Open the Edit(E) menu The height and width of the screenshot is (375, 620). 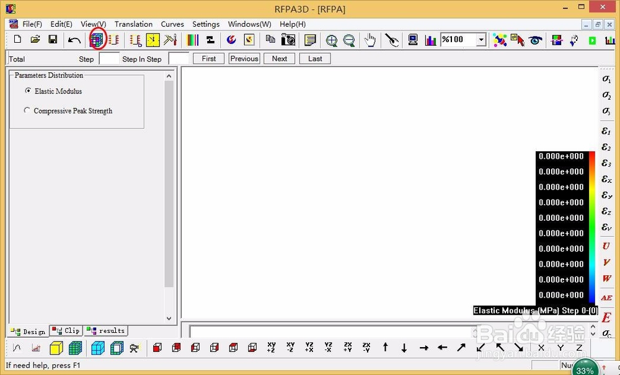[x=61, y=24]
